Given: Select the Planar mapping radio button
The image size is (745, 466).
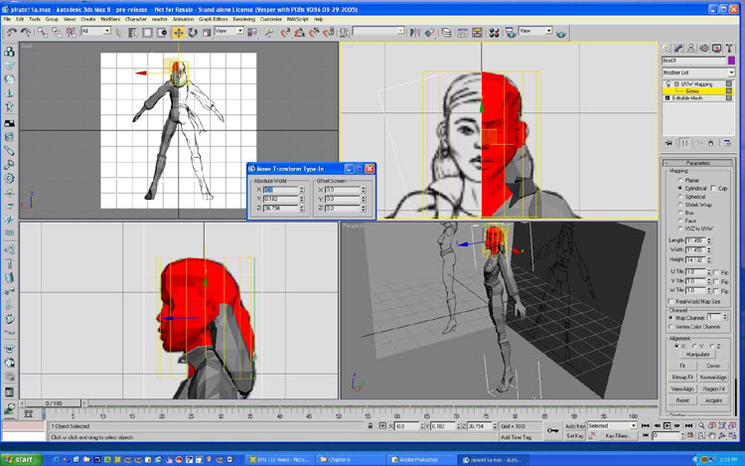Looking at the screenshot, I should [679, 179].
